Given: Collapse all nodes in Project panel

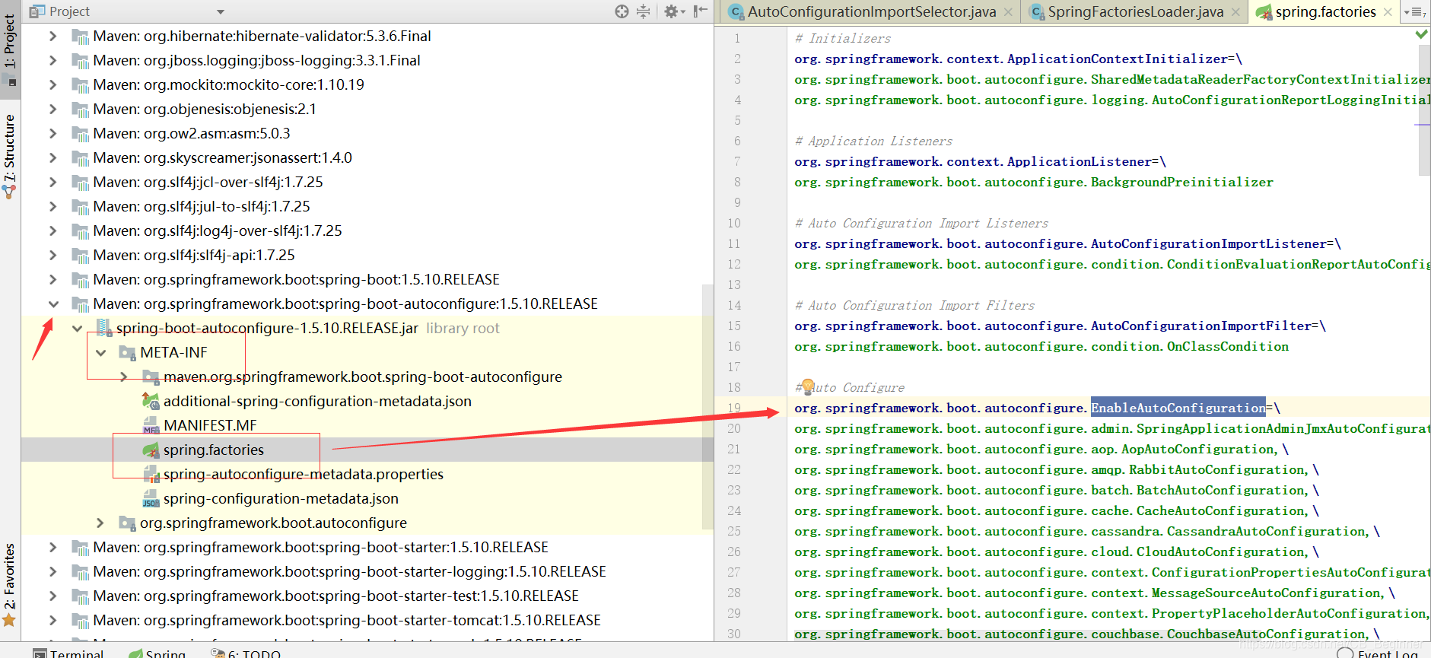Looking at the screenshot, I should (x=644, y=11).
